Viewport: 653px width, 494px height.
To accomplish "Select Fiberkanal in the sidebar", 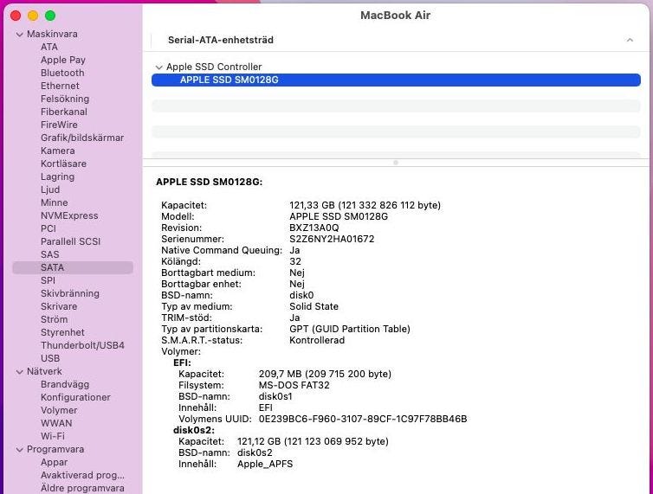I will [64, 112].
